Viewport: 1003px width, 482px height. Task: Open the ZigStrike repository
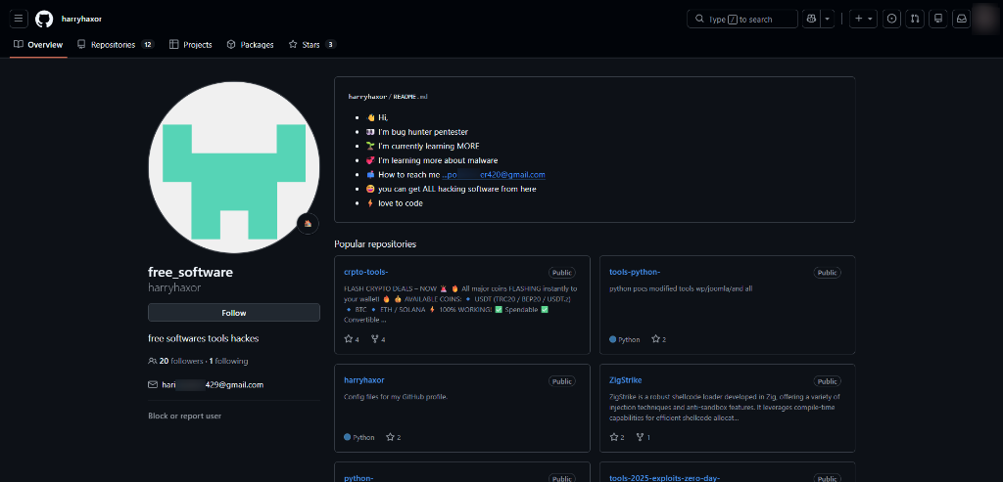[626, 380]
